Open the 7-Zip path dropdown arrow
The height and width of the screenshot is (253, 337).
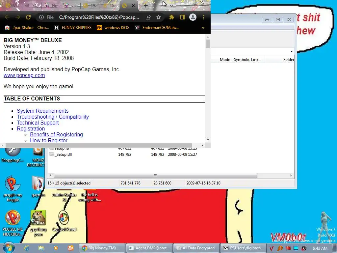(x=292, y=51)
